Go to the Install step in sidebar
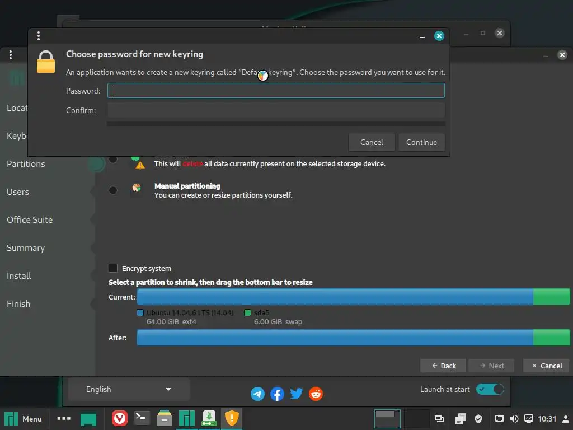Screen dimensions: 573x430 pyautogui.click(x=19, y=275)
